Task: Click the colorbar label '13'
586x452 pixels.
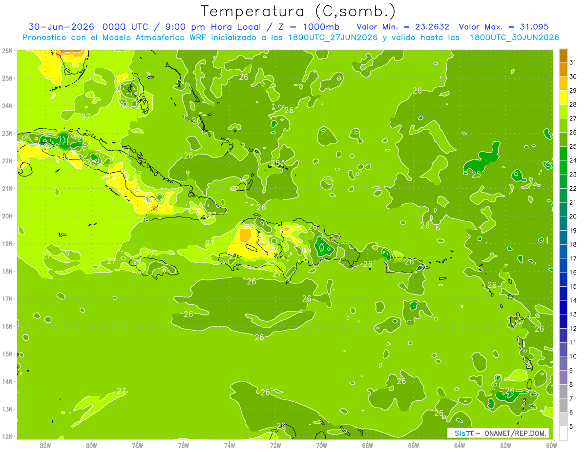Action: coord(573,314)
